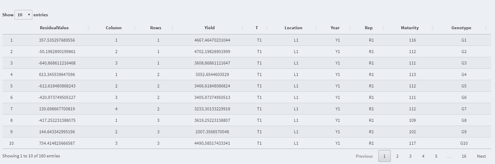Select genotype cell G8
The height and width of the screenshot is (164, 495).
tap(464, 120)
